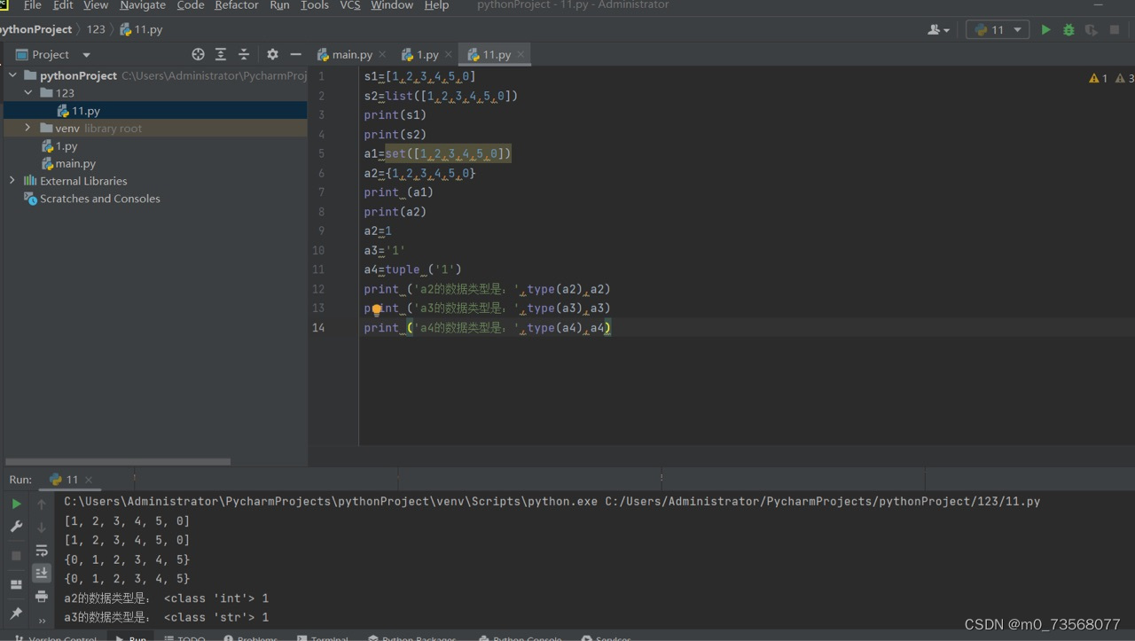Screen dimensions: 1135x641
Task: Click the toolbar stop square
Action: click(x=1115, y=29)
